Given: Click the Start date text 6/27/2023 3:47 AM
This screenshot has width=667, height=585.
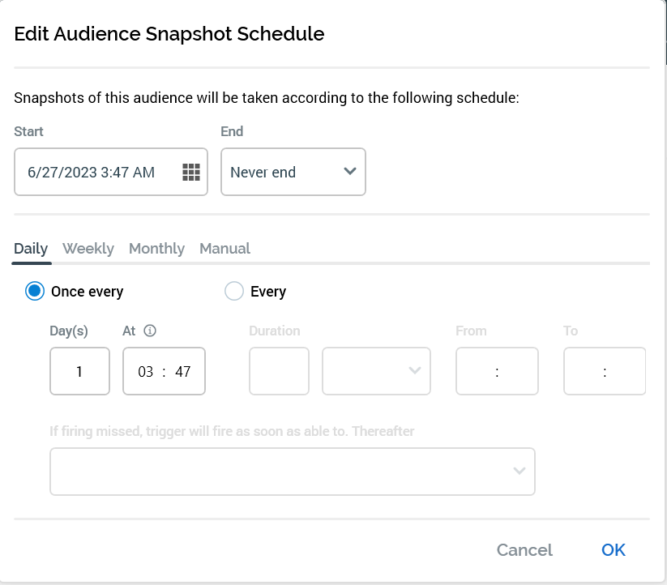Looking at the screenshot, I should click(x=91, y=172).
